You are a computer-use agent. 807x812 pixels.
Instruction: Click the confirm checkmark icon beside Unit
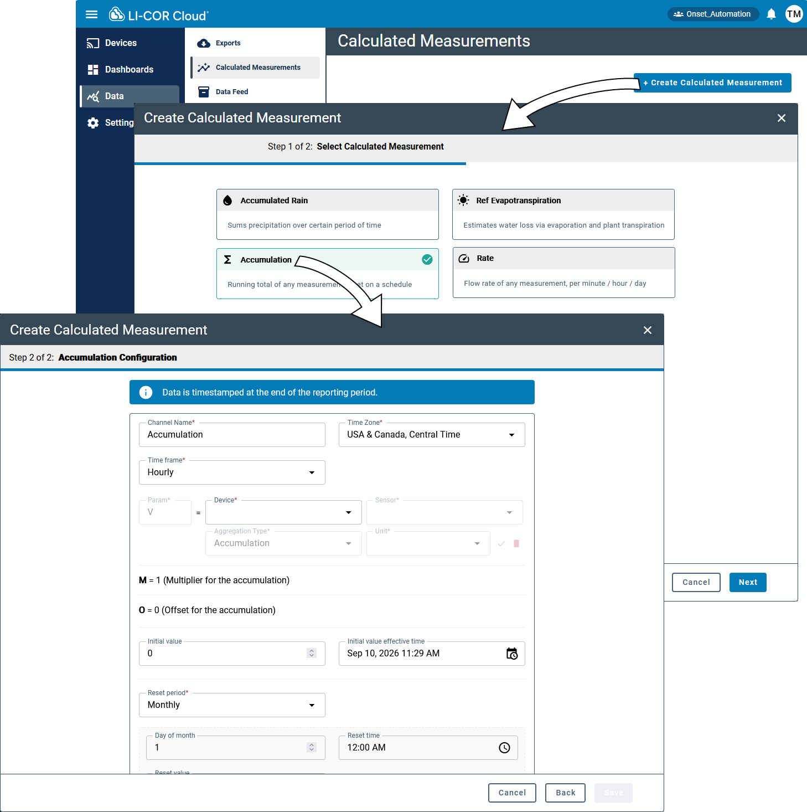(501, 543)
